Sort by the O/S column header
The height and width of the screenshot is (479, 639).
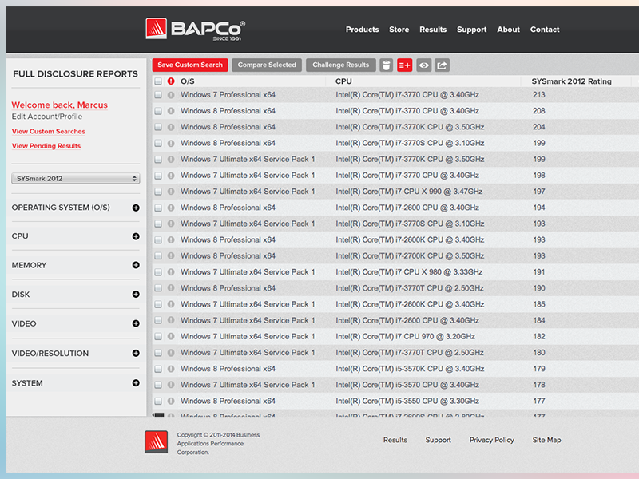pos(188,81)
